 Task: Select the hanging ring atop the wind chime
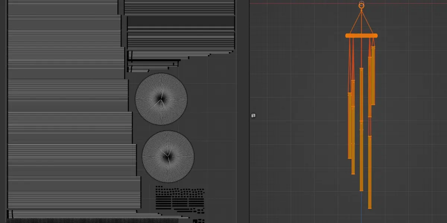(x=361, y=6)
